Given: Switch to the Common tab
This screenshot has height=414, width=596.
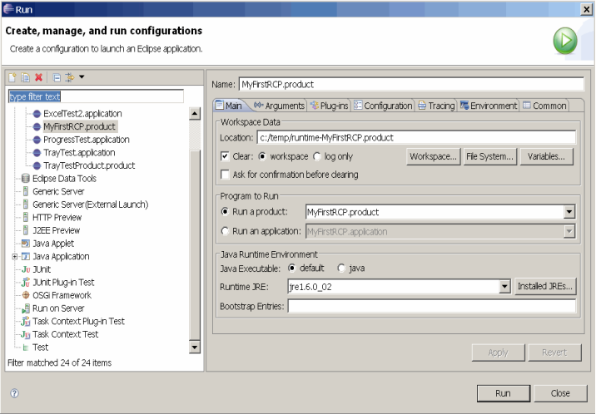Looking at the screenshot, I should [544, 106].
